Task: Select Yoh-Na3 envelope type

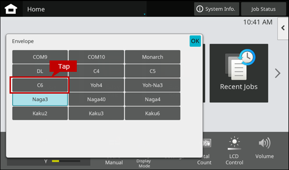Action: [x=153, y=85]
